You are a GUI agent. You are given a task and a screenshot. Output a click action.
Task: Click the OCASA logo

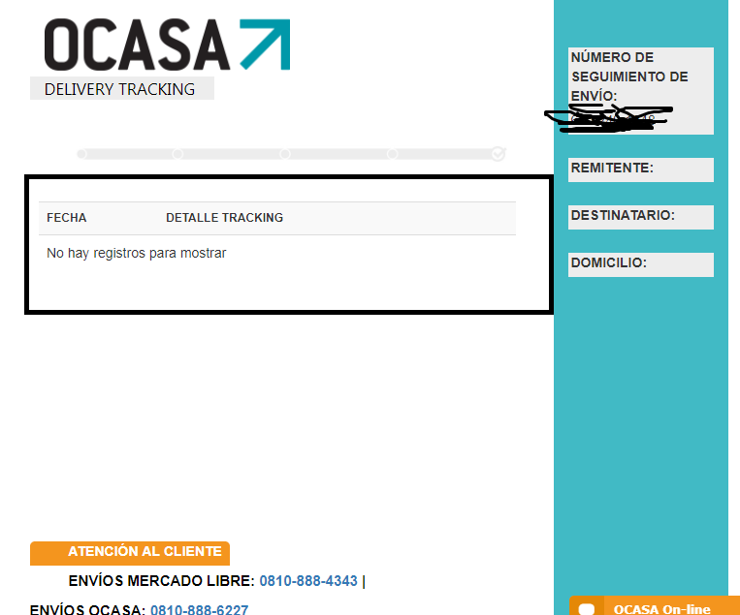(x=167, y=45)
